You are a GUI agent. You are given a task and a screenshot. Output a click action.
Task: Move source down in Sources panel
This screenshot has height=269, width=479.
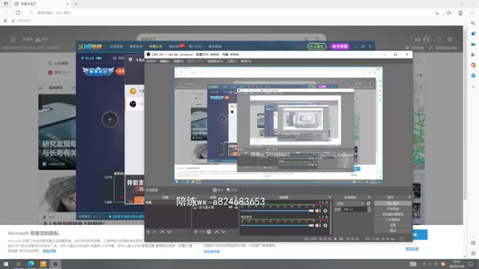223,232
